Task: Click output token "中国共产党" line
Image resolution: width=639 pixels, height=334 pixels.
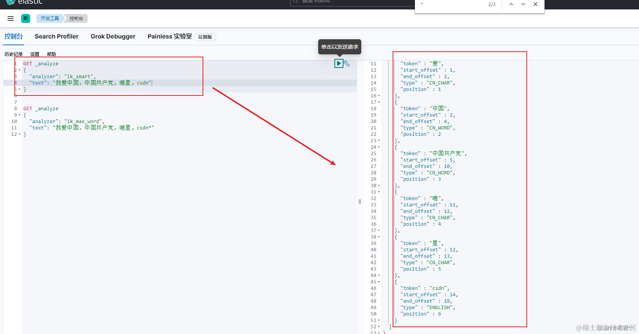Action: (x=433, y=154)
